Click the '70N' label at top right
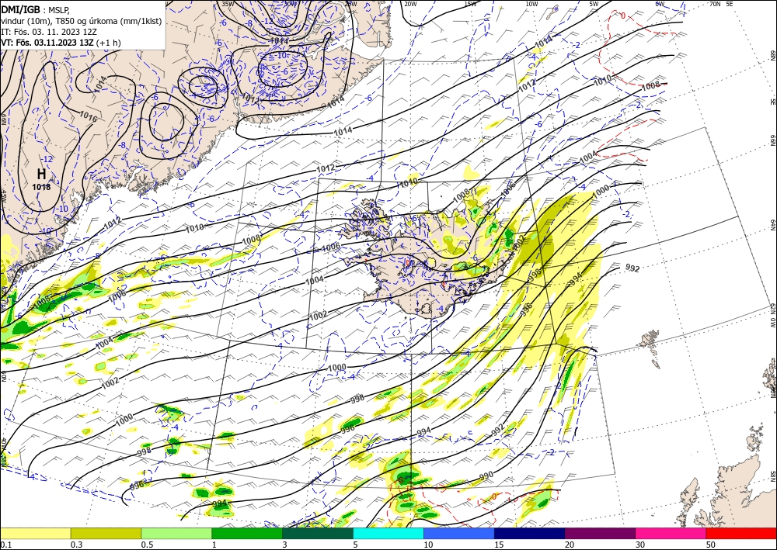The image size is (777, 550). tap(715, 4)
